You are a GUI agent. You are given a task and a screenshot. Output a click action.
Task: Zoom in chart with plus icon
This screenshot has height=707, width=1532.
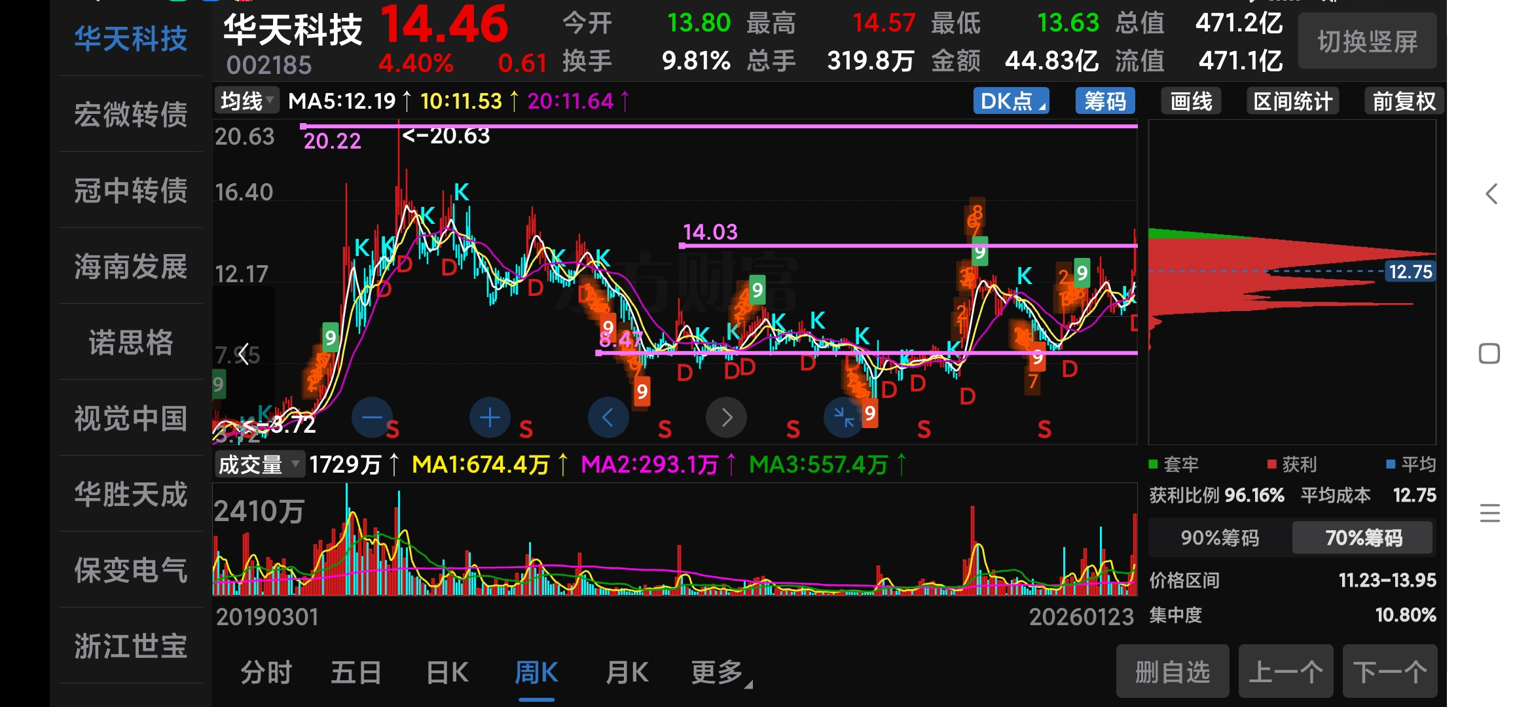click(490, 418)
